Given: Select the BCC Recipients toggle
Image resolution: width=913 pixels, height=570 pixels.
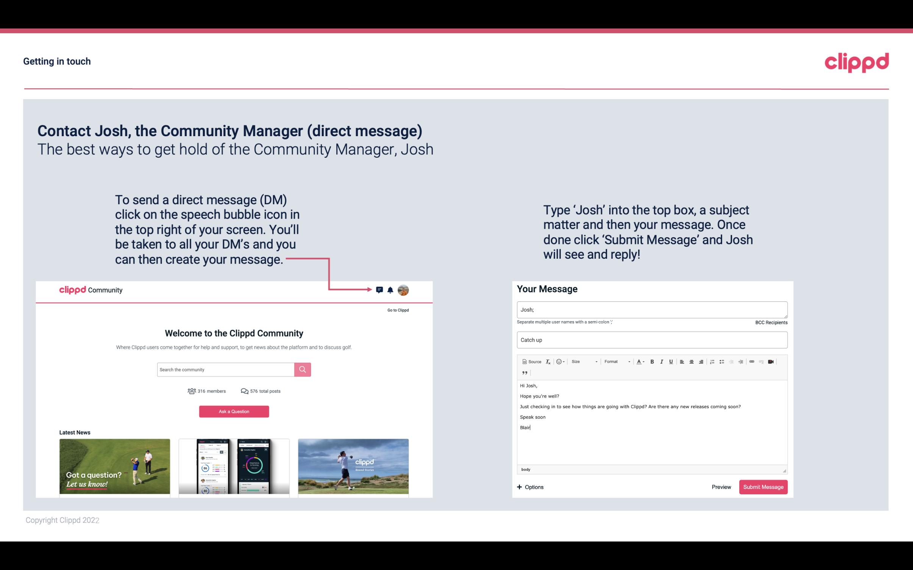Looking at the screenshot, I should click(771, 322).
